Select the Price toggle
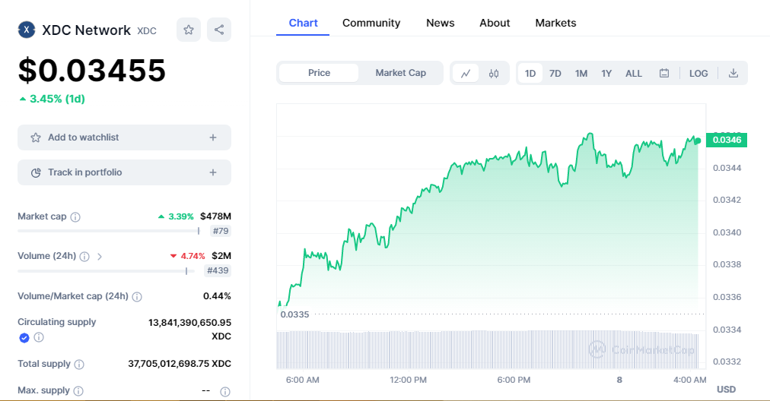The height and width of the screenshot is (401, 770). coord(319,73)
